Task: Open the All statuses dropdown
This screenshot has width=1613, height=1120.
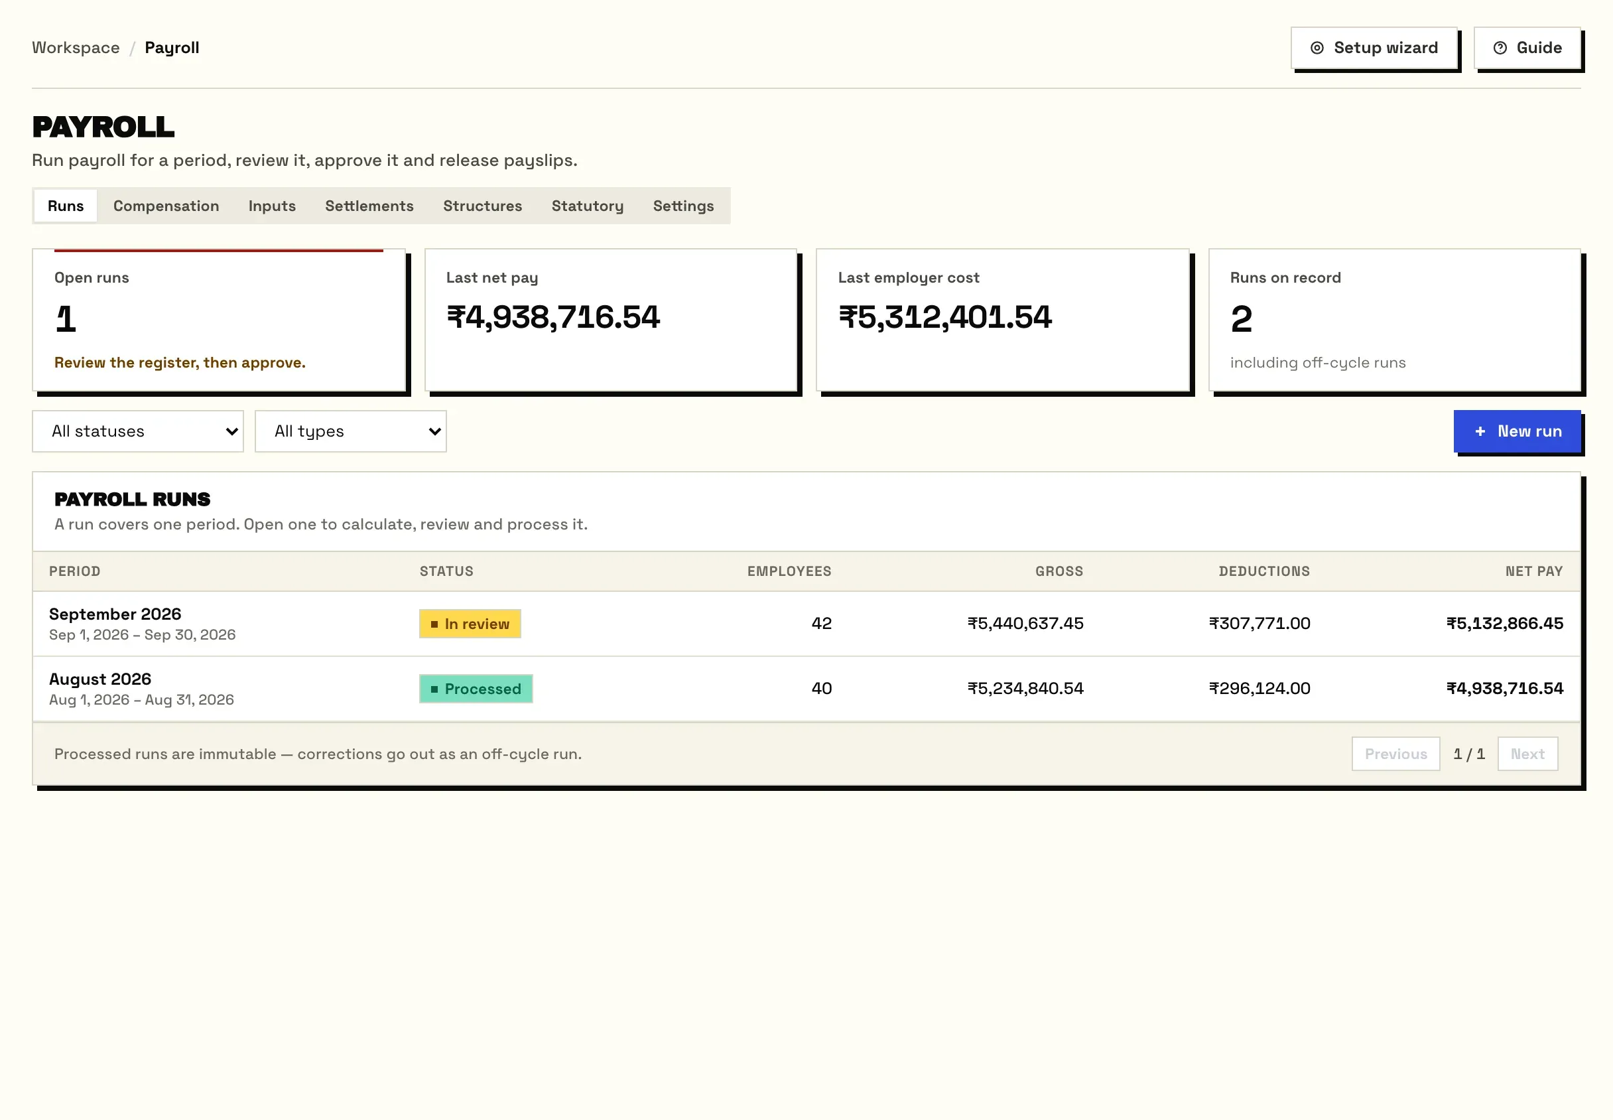Action: [138, 431]
